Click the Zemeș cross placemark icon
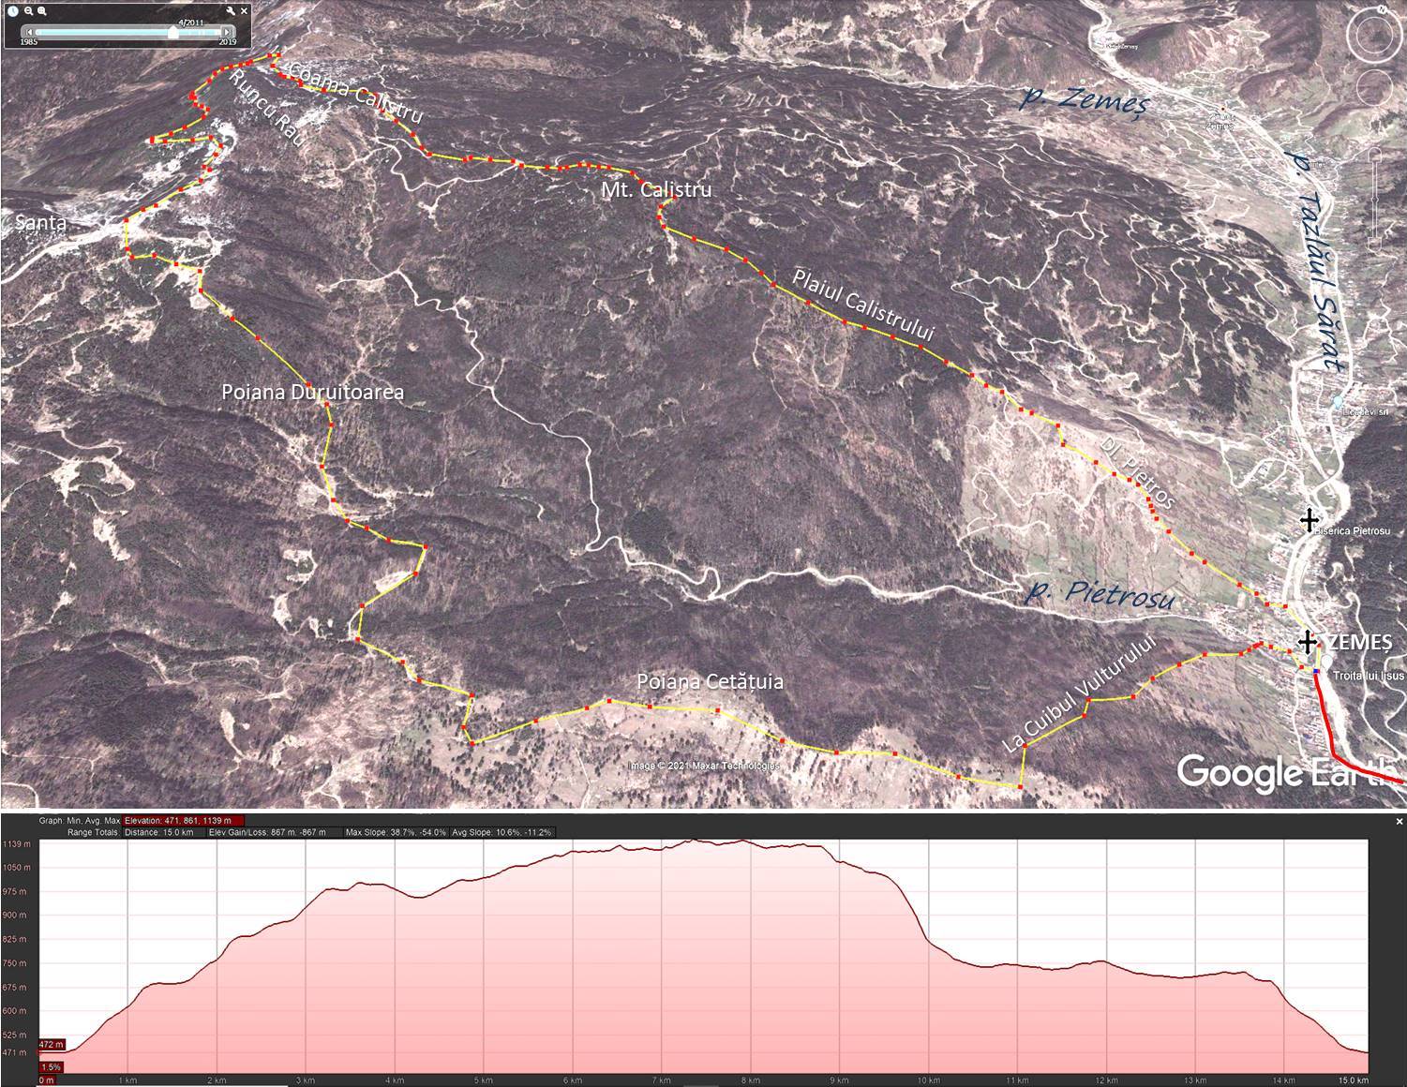This screenshot has width=1407, height=1087. (x=1307, y=642)
